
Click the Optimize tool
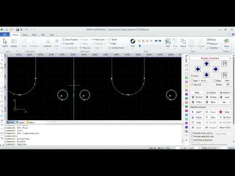pos(212,48)
